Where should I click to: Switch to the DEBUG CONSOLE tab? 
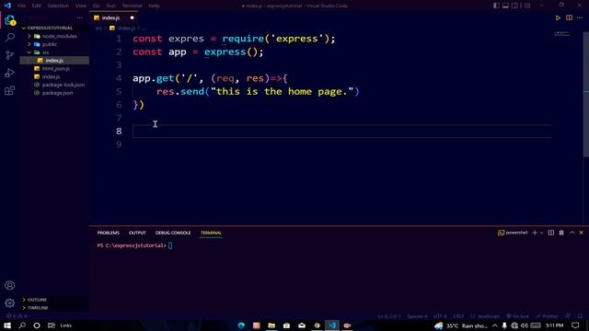pyautogui.click(x=173, y=233)
